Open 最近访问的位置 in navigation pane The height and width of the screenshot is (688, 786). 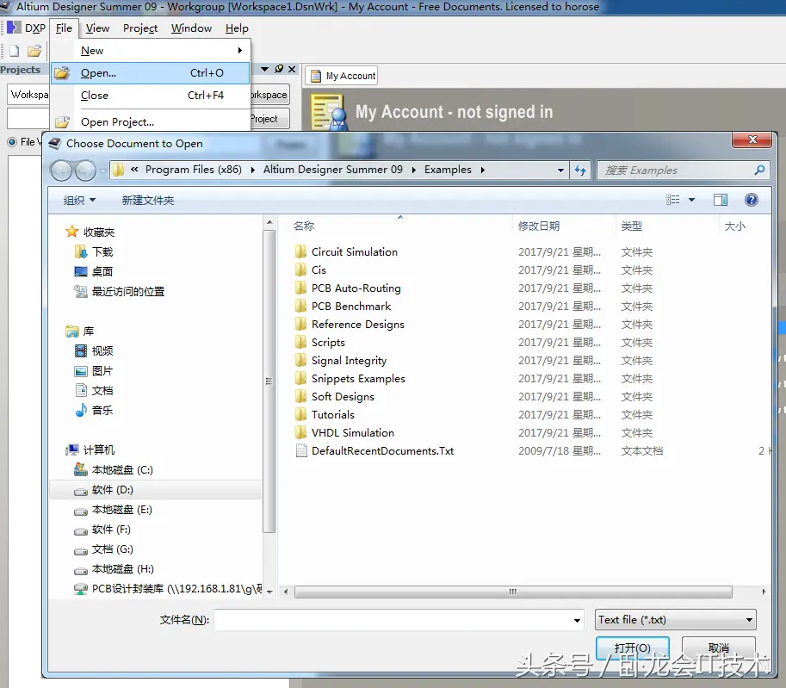(x=127, y=291)
